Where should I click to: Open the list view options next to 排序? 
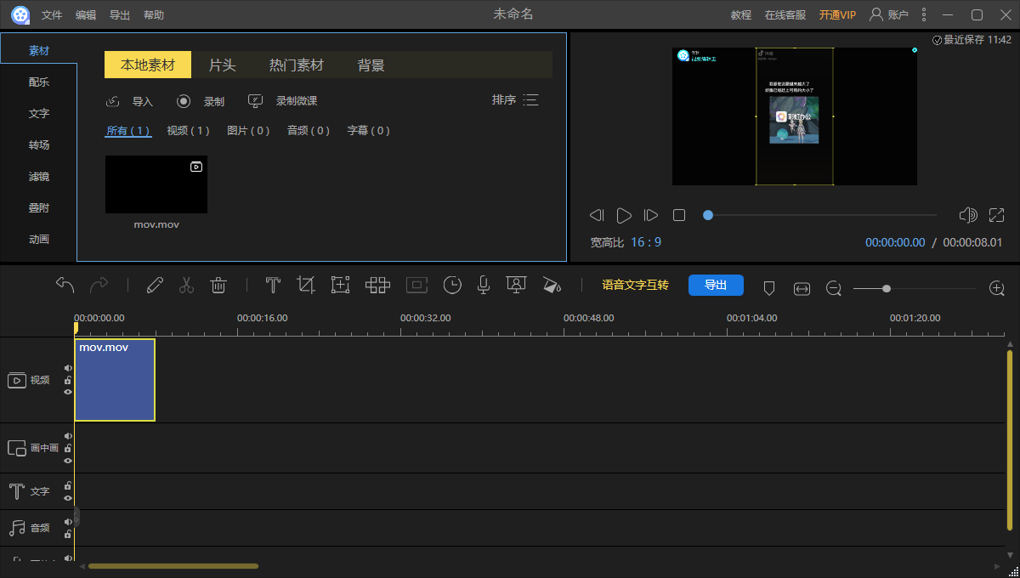[x=531, y=99]
